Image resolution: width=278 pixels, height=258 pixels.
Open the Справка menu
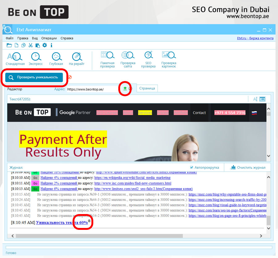coord(67,38)
